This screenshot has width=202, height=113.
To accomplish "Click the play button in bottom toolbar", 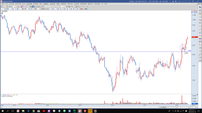I will 160,107.
